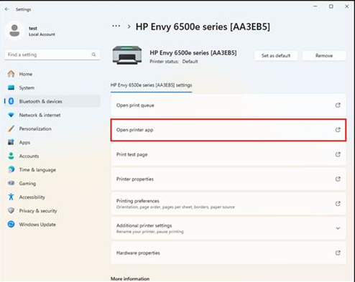355x282 pixels.
Task: Click the Bluetooth icon in sidebar
Action: (11, 101)
